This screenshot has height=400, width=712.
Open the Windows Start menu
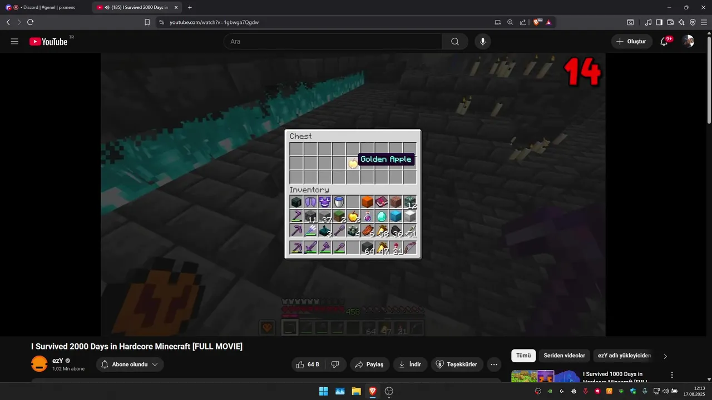323,391
